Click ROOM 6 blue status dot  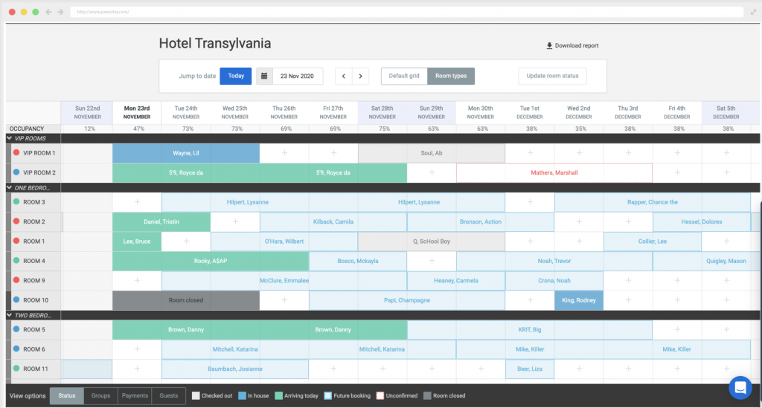16,349
